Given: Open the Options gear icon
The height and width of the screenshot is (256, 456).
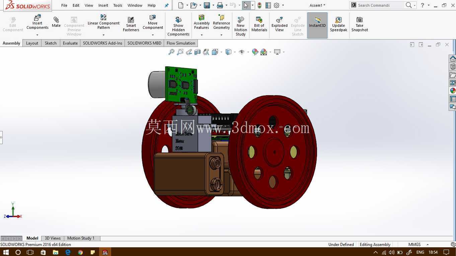Looking at the screenshot, I should click(277, 5).
